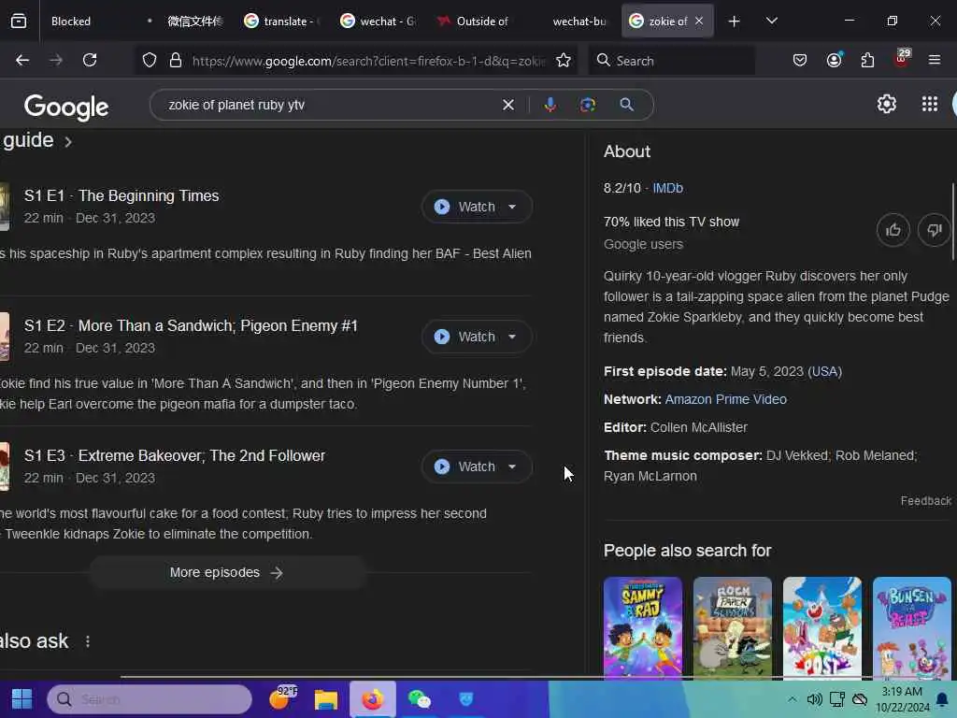This screenshot has width=957, height=718.
Task: Open the Extensions puzzle icon
Action: pyautogui.click(x=868, y=60)
